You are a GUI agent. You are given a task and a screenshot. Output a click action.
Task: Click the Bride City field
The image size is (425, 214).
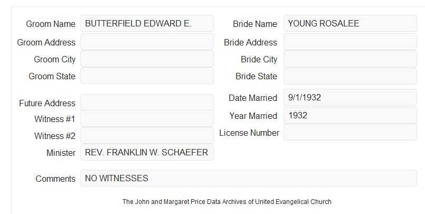[x=350, y=59]
